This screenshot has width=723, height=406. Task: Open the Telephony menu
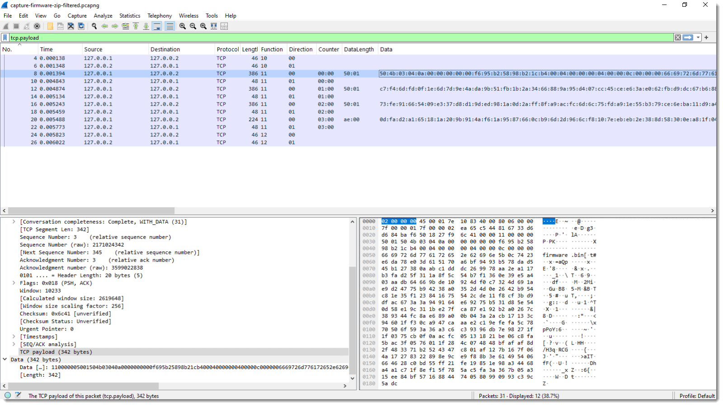click(x=160, y=15)
